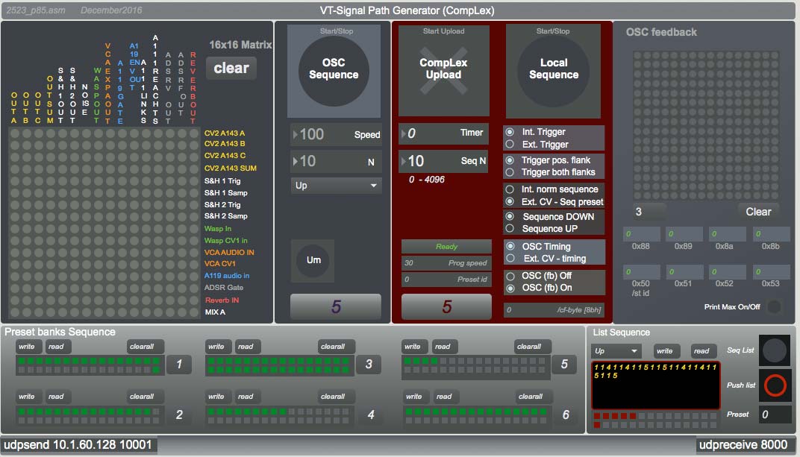Image resolution: width=800 pixels, height=457 pixels.
Task: Click clear on the 16x16 Matrix
Action: pyautogui.click(x=231, y=68)
